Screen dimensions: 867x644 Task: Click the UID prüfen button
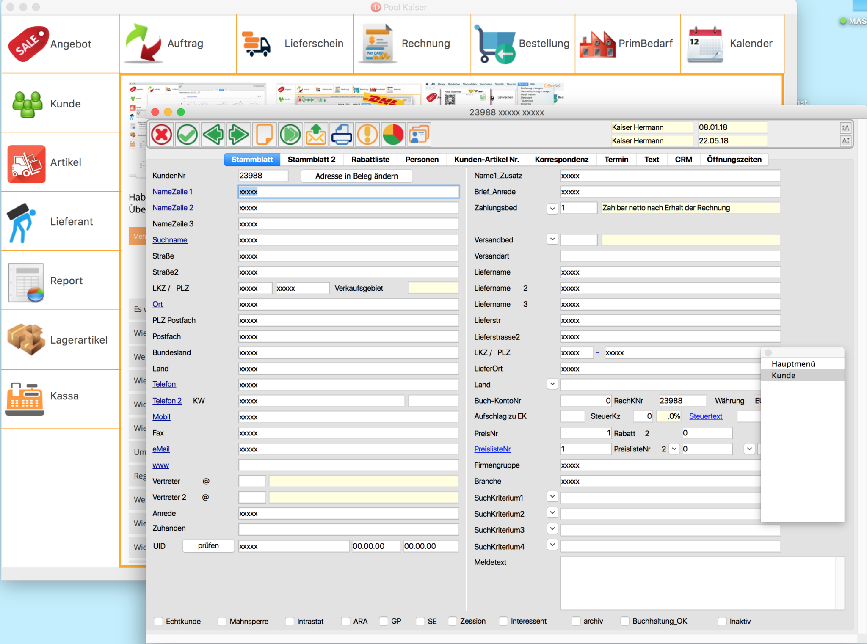click(208, 546)
